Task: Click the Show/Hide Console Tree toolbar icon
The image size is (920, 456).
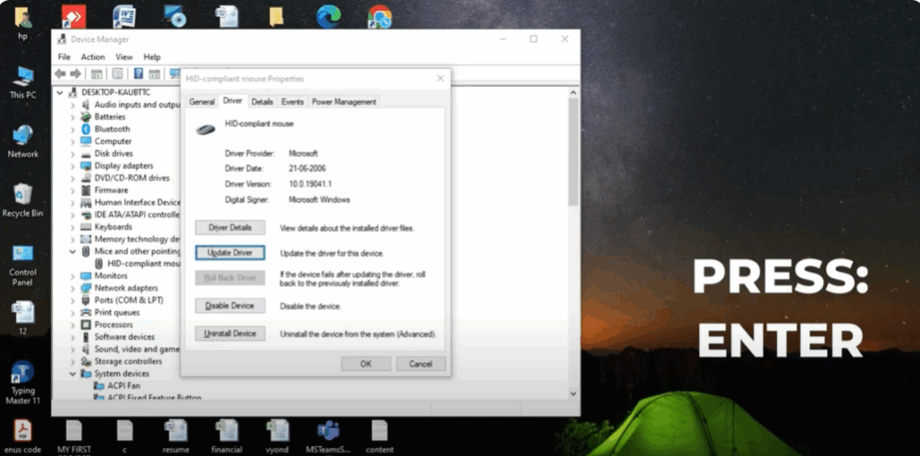Action: 97,74
